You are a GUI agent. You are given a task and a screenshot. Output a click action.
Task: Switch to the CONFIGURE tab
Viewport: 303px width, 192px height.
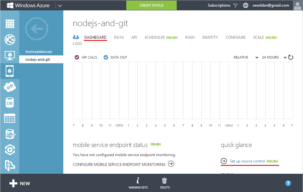coord(235,37)
